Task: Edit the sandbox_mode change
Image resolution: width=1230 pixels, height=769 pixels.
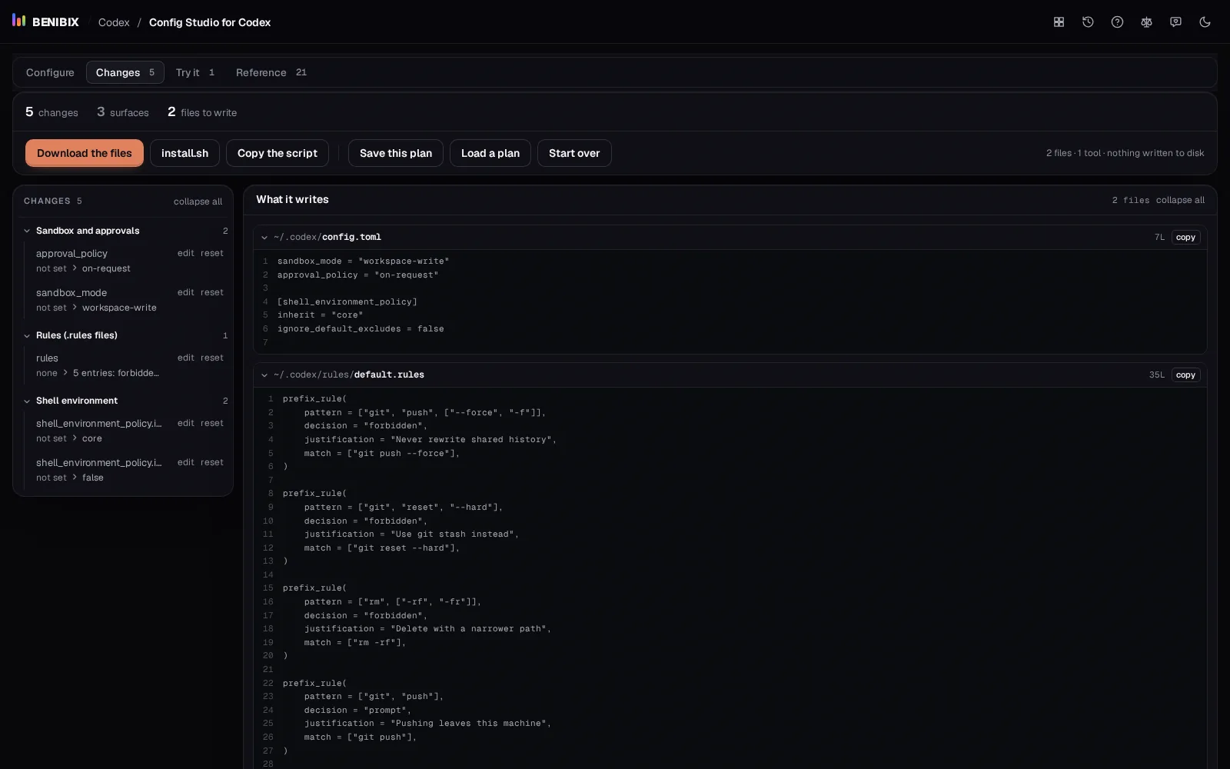Action: click(186, 292)
